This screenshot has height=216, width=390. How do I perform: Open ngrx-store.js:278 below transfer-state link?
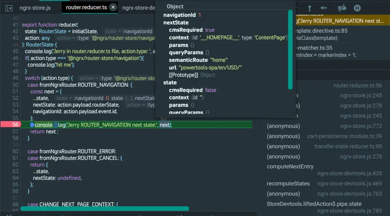[x=361, y=156]
